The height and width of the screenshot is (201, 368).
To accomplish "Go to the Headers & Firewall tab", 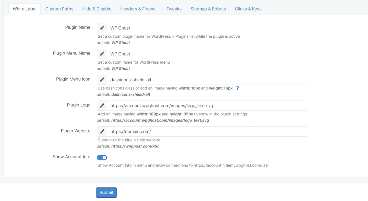I will coord(139,9).
